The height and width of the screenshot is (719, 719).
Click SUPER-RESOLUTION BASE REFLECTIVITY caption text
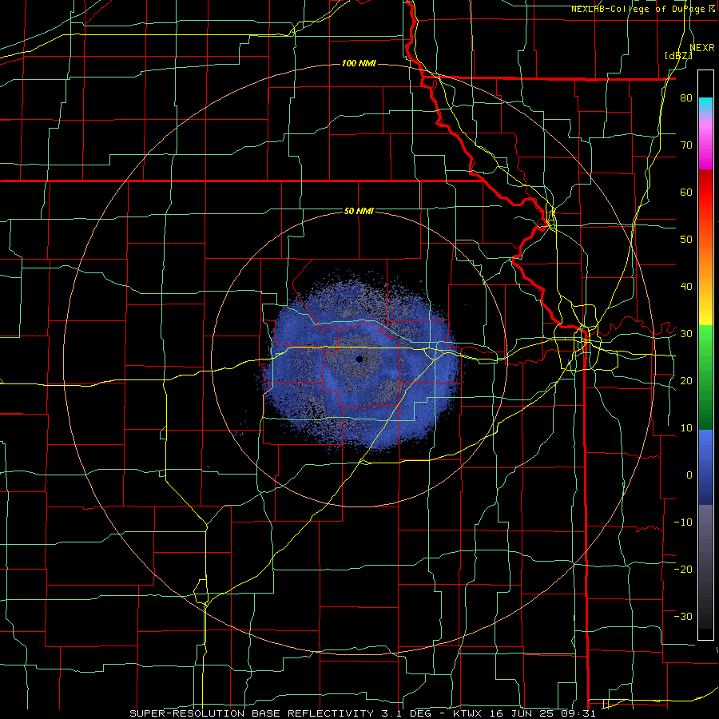[x=251, y=713]
